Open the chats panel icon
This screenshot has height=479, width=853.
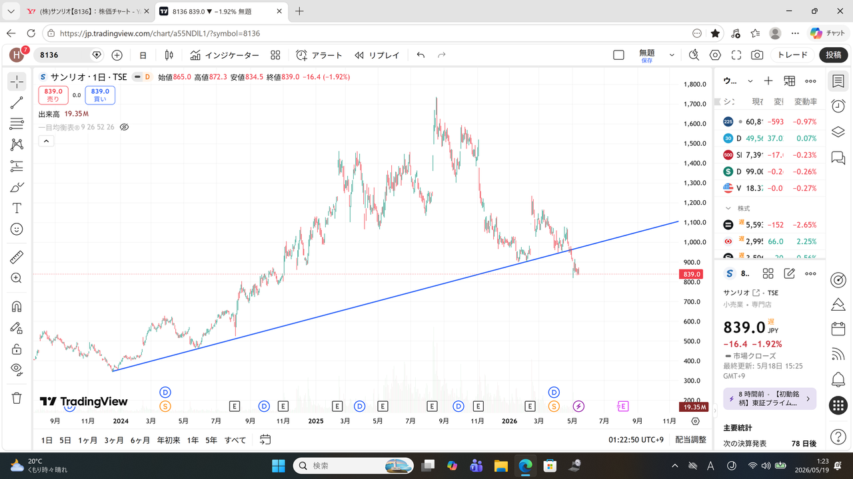pos(838,158)
